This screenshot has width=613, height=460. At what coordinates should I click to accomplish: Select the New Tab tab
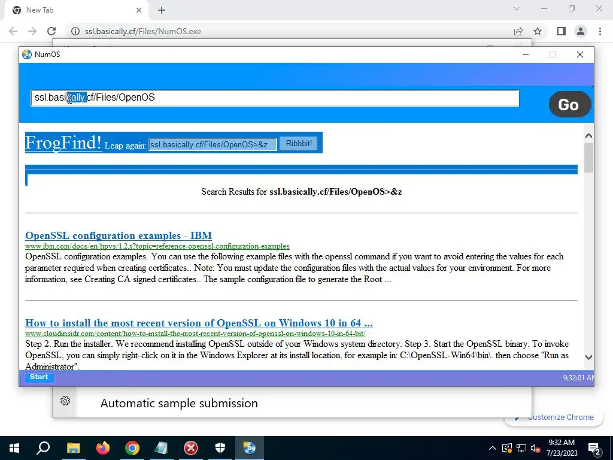[76, 10]
